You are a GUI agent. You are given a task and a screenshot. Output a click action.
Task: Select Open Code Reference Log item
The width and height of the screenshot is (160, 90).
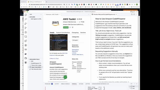coord(36,67)
